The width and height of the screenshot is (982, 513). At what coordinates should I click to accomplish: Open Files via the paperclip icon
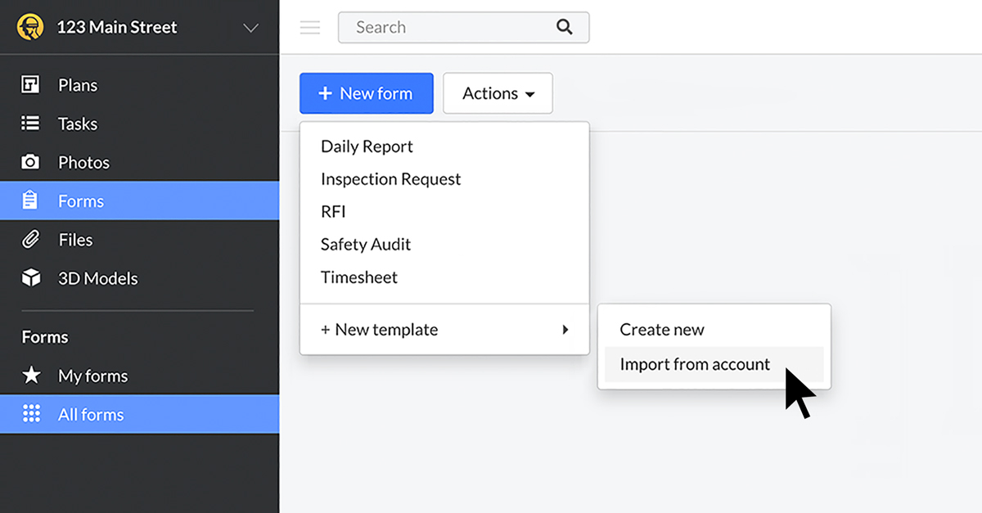pos(31,239)
